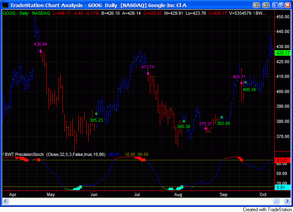
Task: Click the V=5354579 volume value
Action: click(240, 13)
